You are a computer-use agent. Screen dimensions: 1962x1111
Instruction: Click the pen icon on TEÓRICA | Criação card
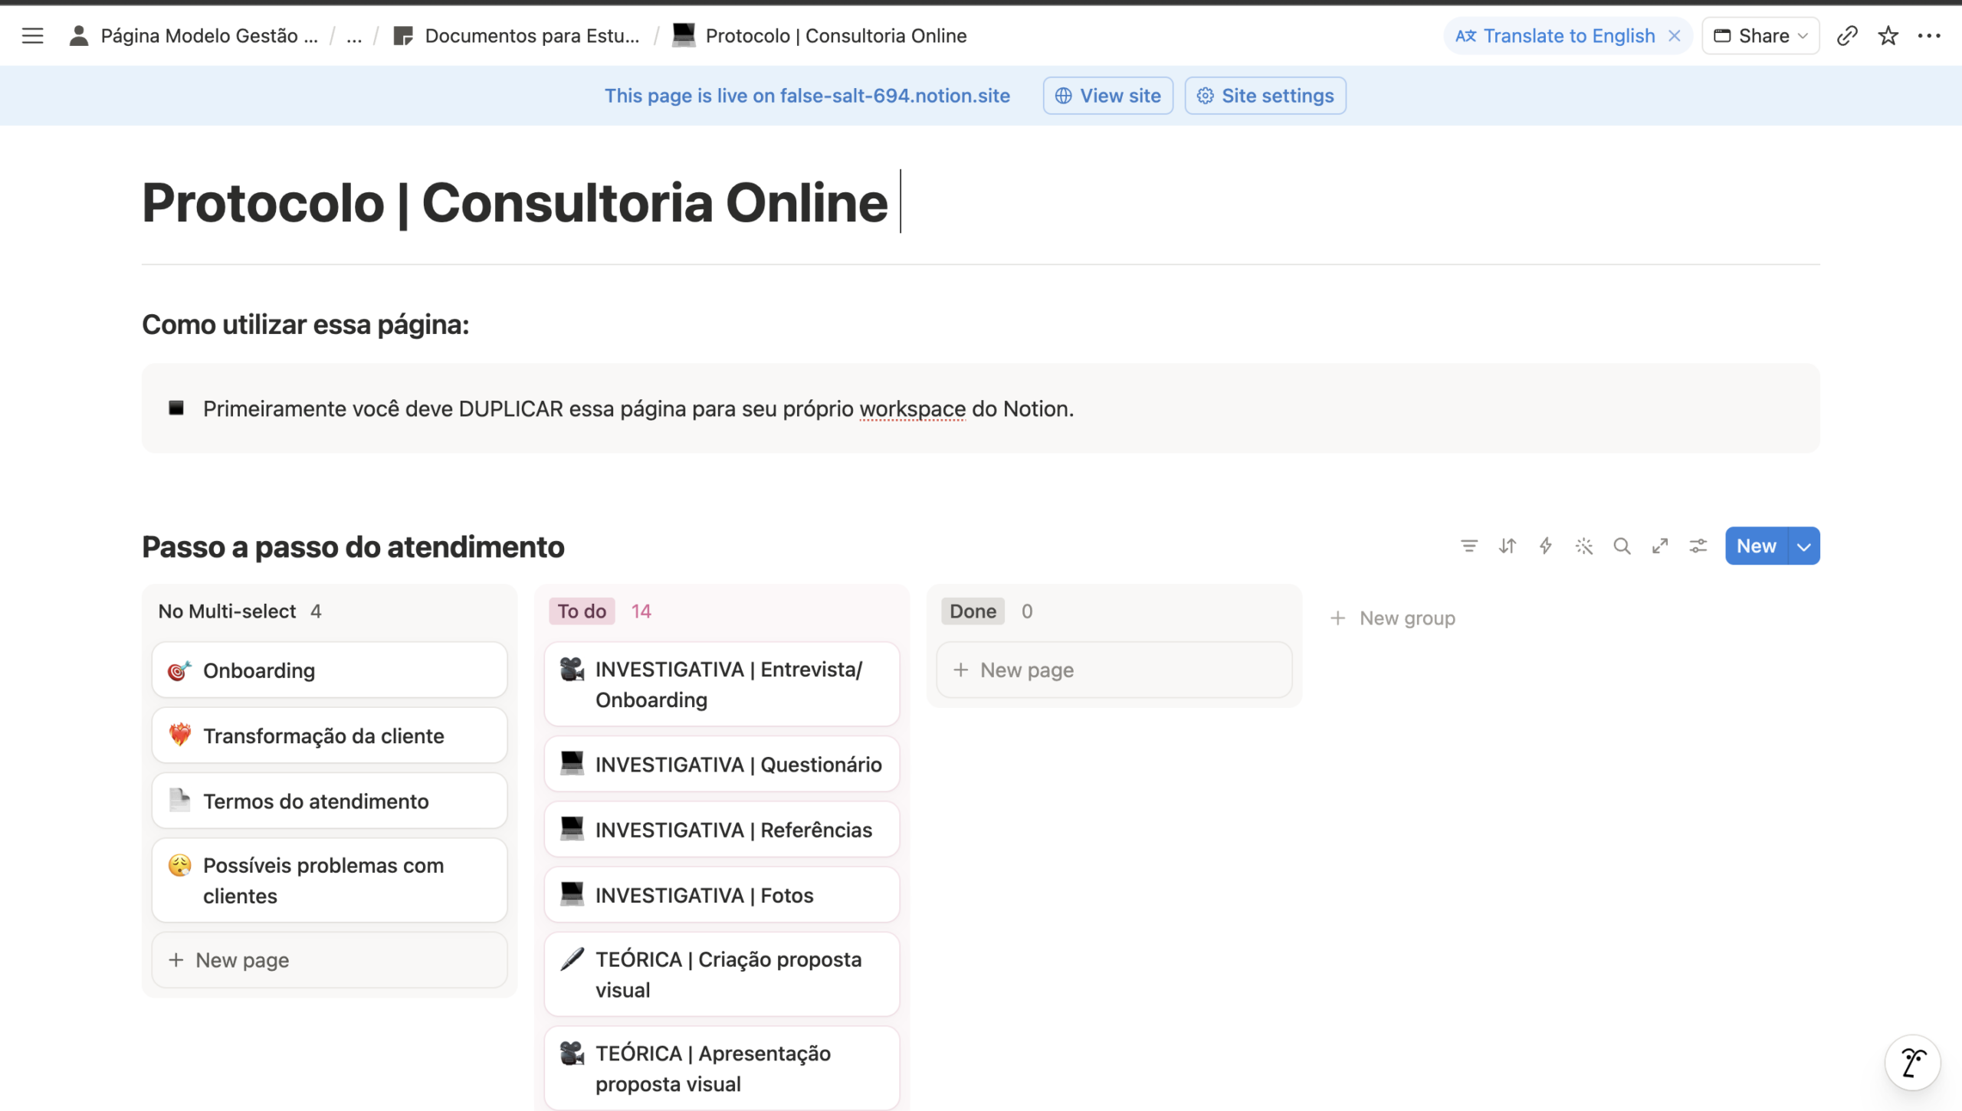pyautogui.click(x=572, y=958)
